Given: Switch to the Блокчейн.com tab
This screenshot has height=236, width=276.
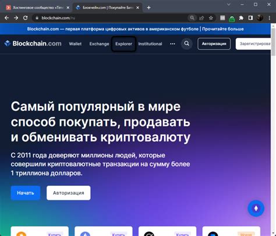Looking at the screenshot, I should coord(108,8).
